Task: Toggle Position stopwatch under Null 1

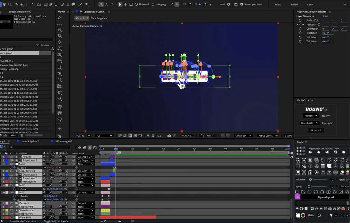Action: 14,196
